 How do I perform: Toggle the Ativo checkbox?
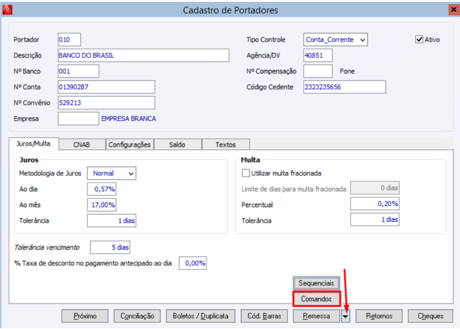tap(419, 40)
